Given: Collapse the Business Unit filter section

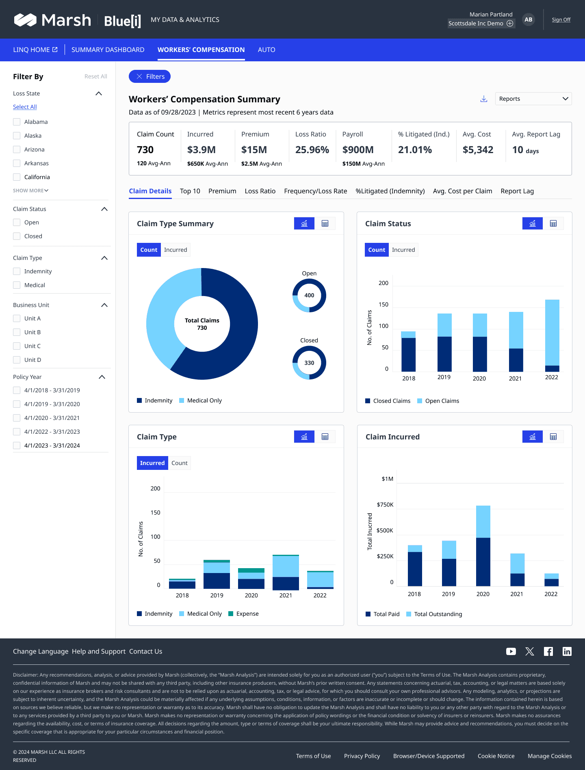Looking at the screenshot, I should 104,305.
